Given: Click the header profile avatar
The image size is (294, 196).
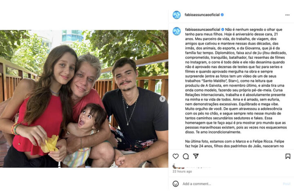Looking at the screenshot, I should point(176,15).
